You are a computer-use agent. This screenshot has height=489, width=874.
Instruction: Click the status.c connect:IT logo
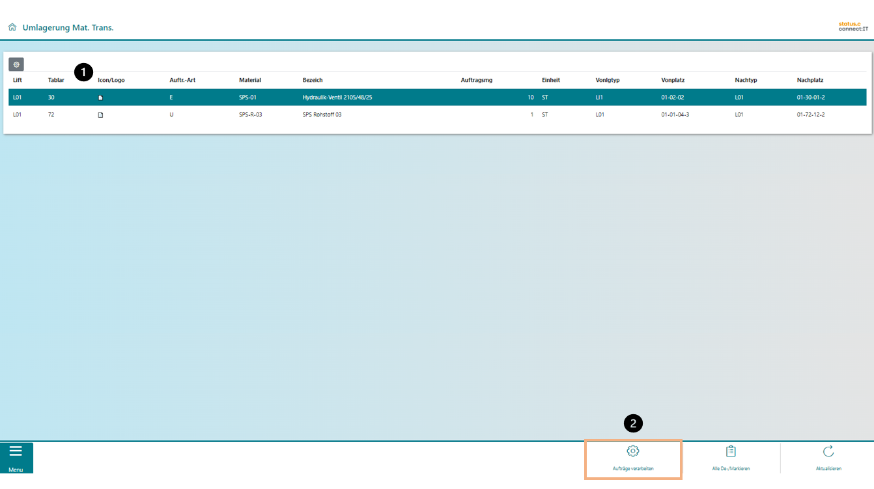point(853,27)
